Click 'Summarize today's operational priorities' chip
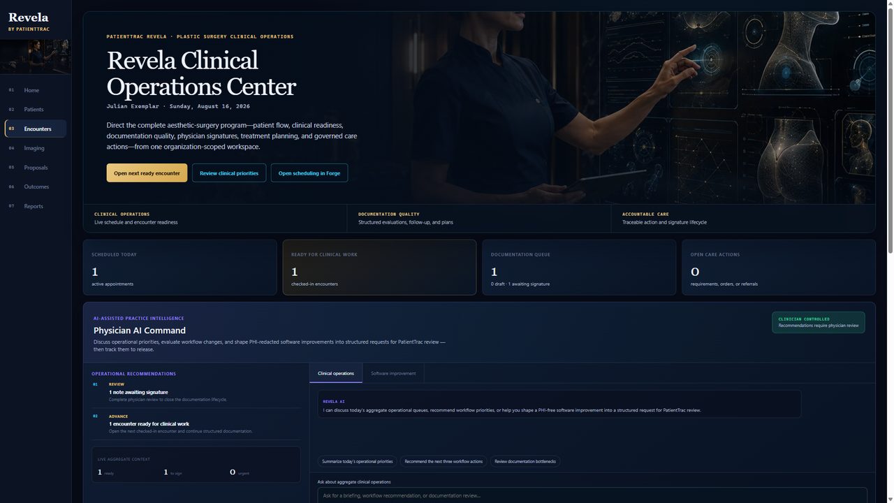The height and width of the screenshot is (503, 894). pos(358,461)
